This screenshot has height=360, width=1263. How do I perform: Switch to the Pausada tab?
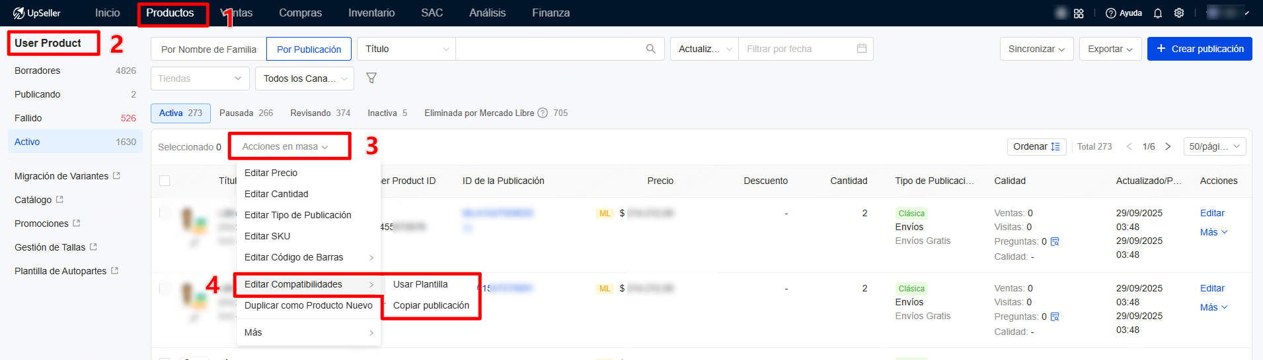[246, 113]
